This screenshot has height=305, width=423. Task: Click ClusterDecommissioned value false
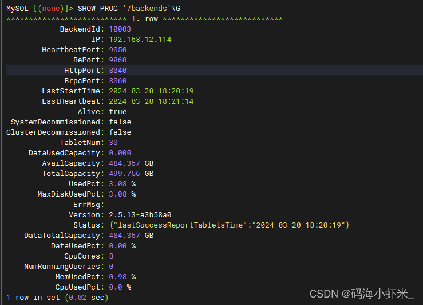[120, 132]
